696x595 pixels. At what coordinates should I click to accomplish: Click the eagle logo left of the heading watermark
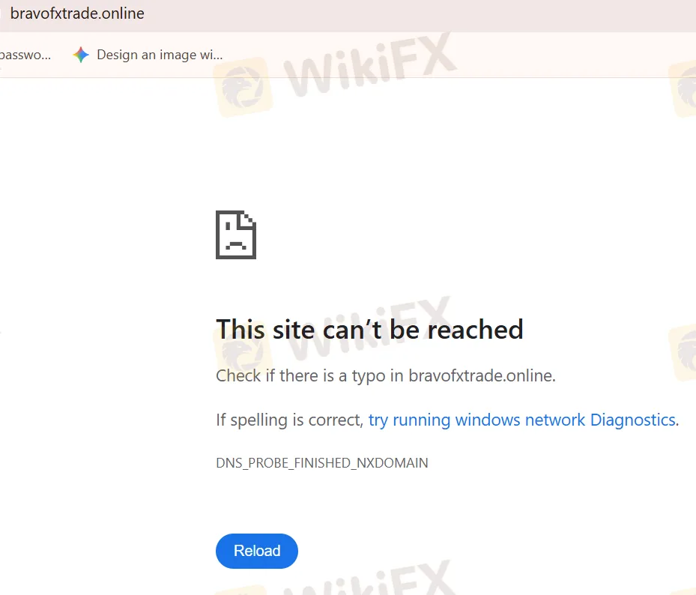pos(242,351)
